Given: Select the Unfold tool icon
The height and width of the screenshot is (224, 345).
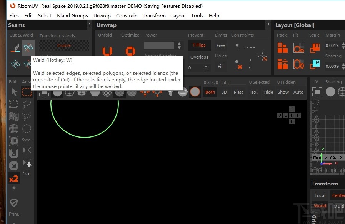Looking at the screenshot, I should click(x=107, y=50).
